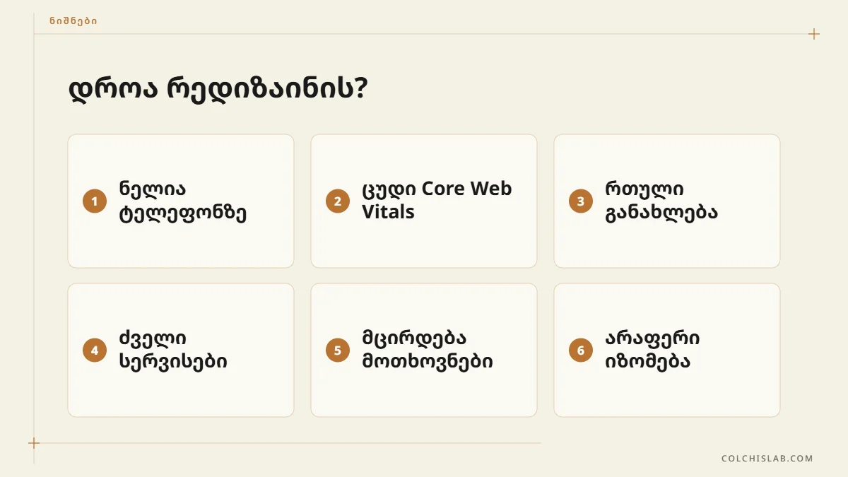Image resolution: width=848 pixels, height=477 pixels.
Task: Click the number 4 circle badge
Action: [95, 351]
